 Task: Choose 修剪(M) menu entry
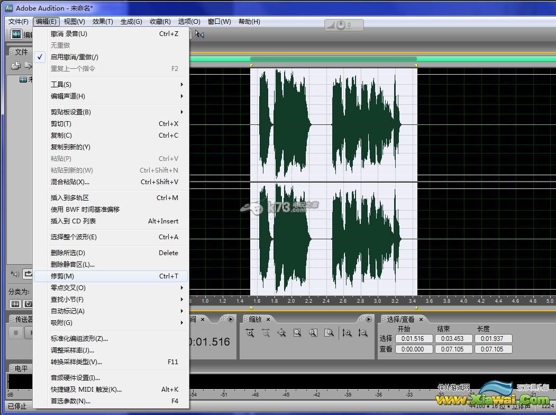111,276
